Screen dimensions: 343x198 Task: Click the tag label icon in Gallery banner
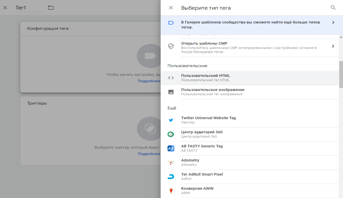[171, 23]
